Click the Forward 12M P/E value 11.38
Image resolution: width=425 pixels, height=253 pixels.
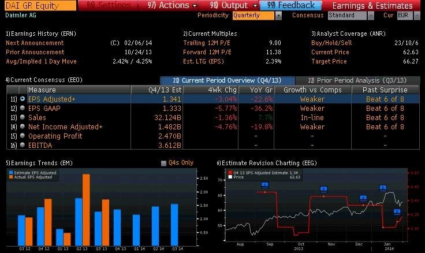[274, 52]
